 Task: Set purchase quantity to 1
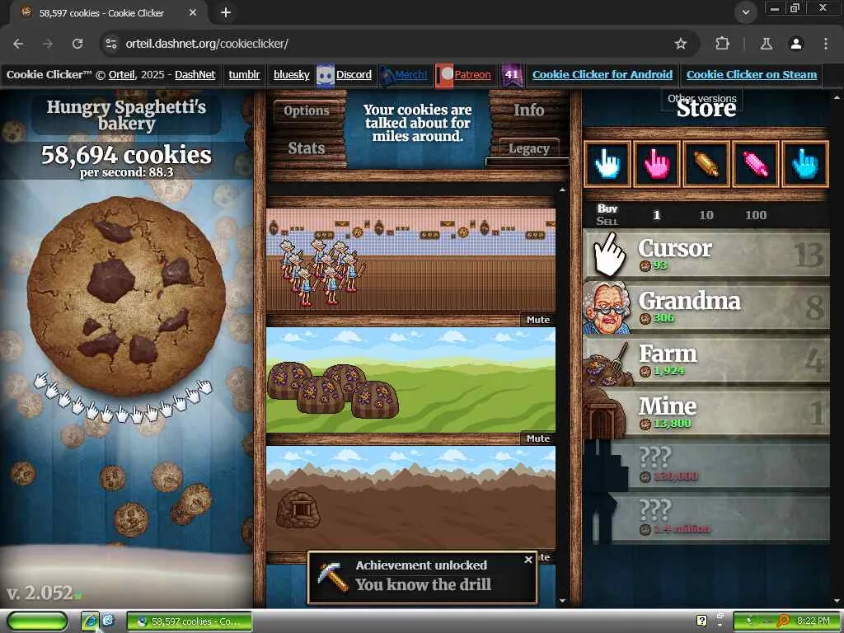[x=656, y=215]
